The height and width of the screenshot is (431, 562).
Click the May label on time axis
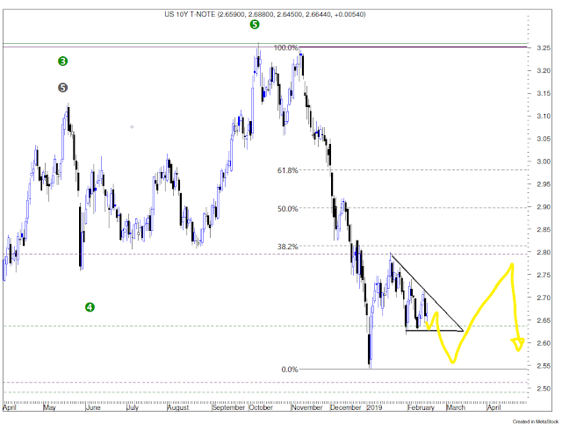coord(49,407)
